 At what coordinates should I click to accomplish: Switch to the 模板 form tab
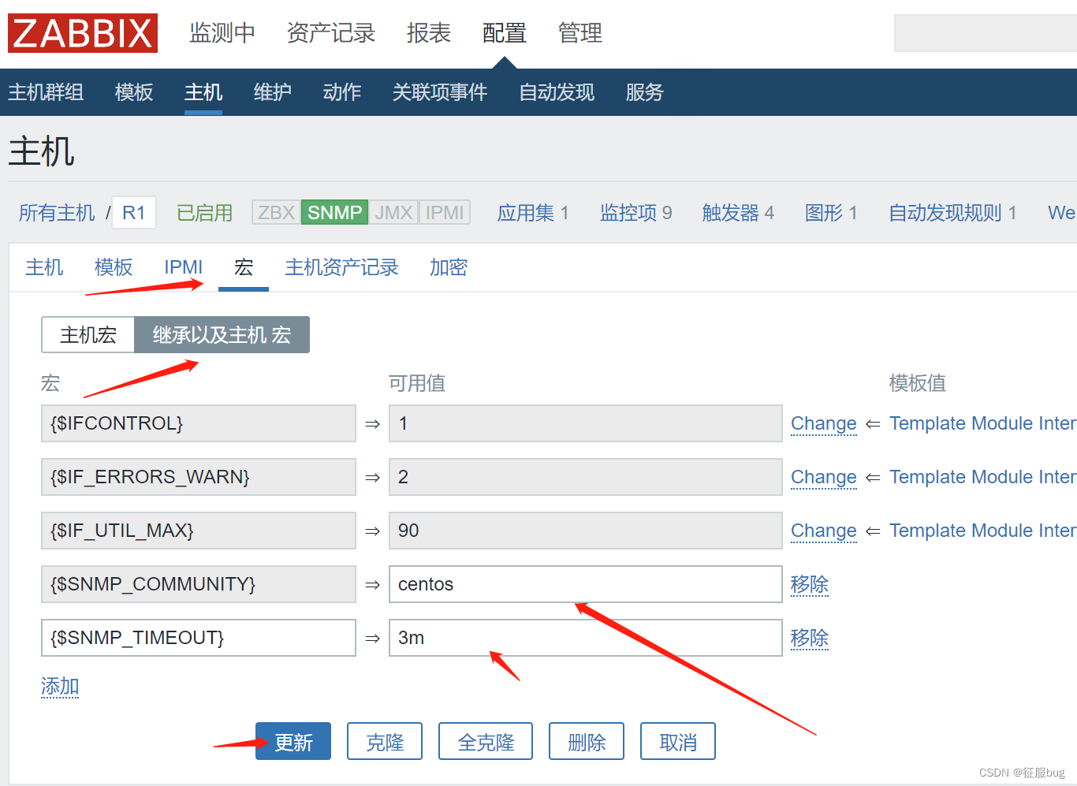114,267
